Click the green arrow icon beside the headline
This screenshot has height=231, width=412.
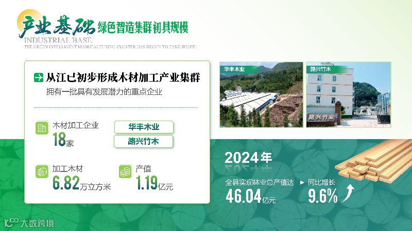pyautogui.click(x=39, y=78)
